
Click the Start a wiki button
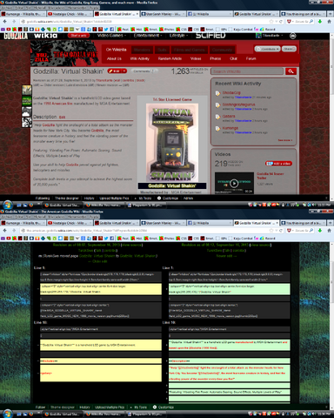[78, 36]
